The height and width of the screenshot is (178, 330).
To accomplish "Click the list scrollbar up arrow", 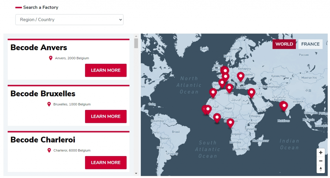I will [x=136, y=36].
